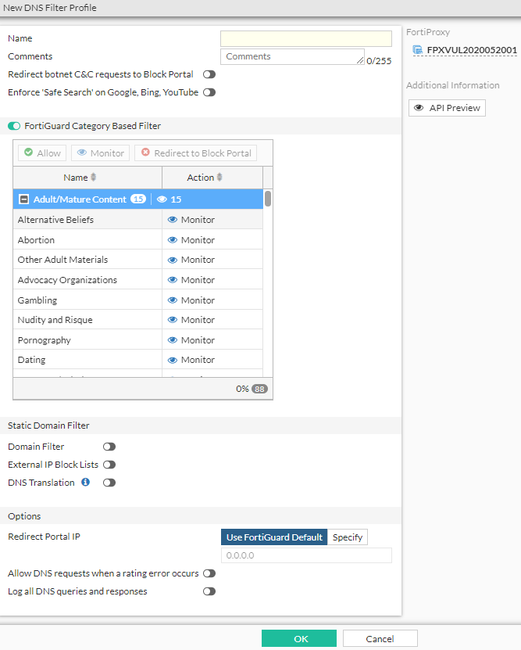521x650 pixels.
Task: Click the category list scrollbar
Action: 268,199
